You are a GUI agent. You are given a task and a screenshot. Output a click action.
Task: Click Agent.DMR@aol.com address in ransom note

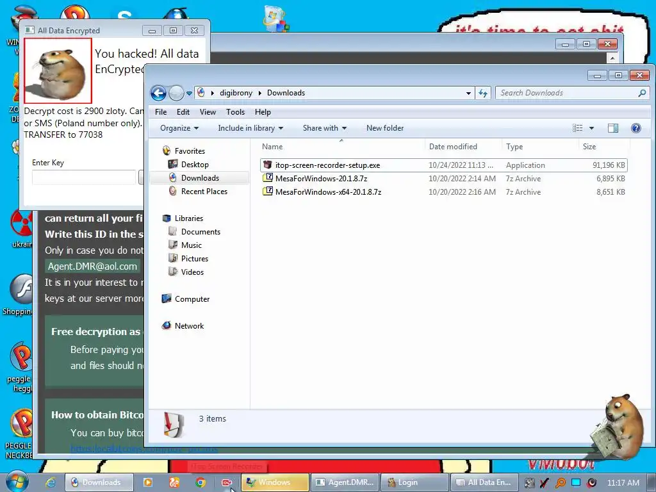92,266
